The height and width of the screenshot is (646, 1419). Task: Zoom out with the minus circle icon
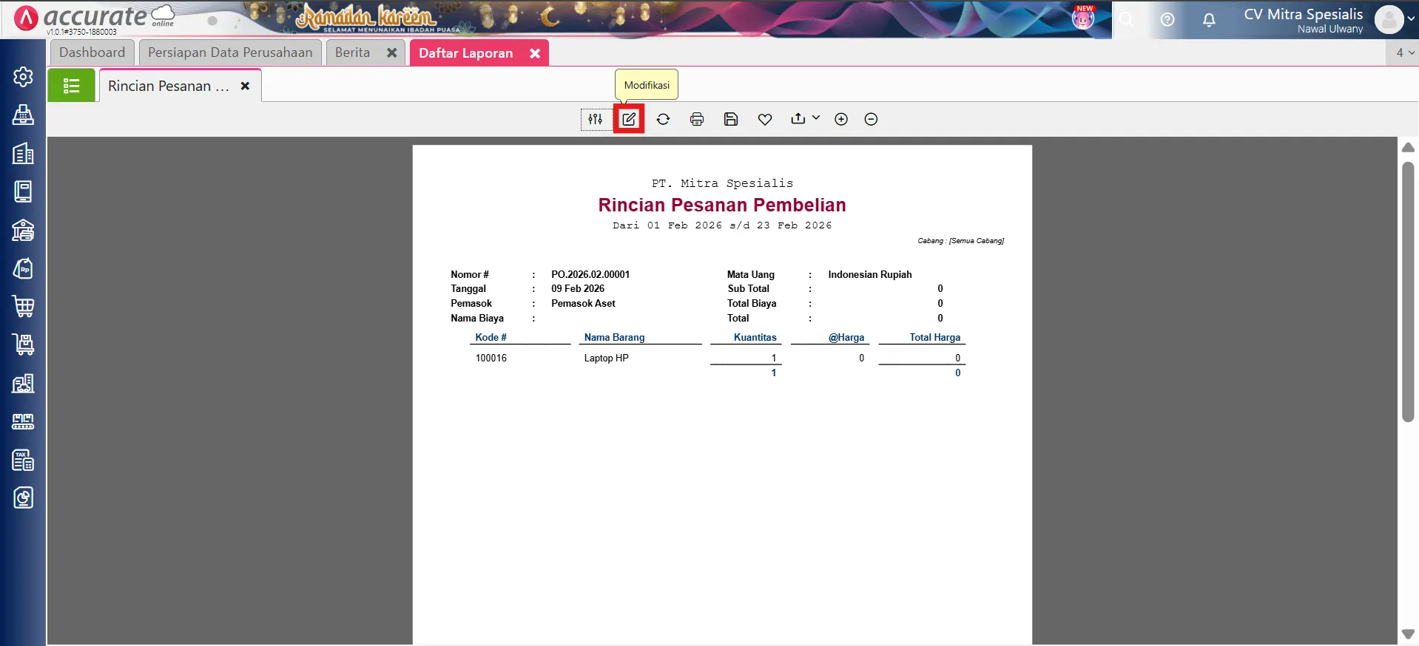(x=871, y=119)
